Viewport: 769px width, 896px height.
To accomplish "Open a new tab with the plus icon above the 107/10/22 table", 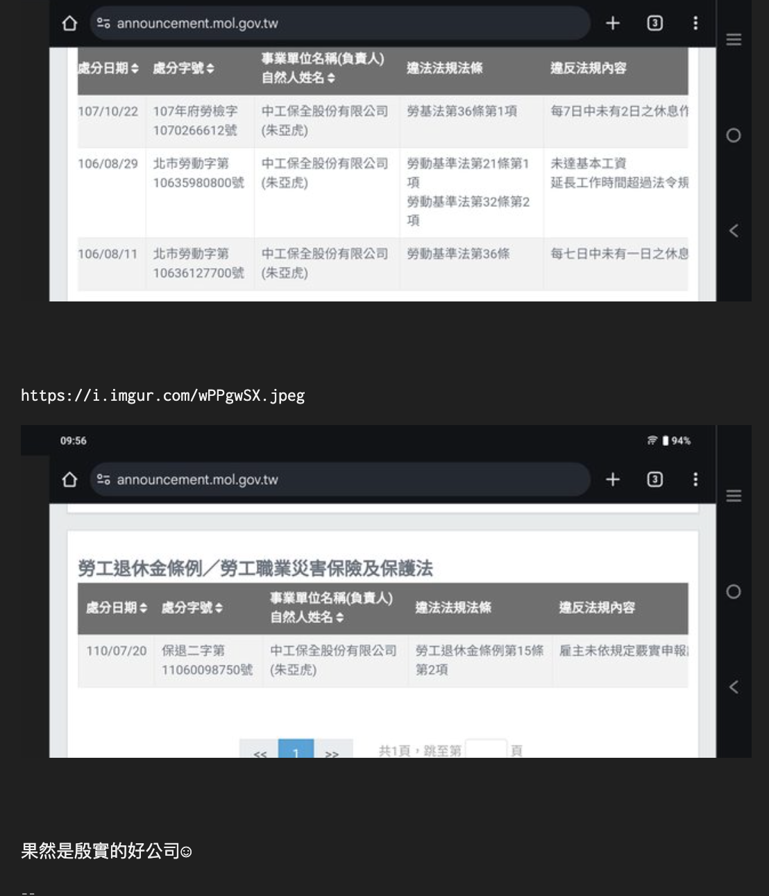I will point(612,24).
